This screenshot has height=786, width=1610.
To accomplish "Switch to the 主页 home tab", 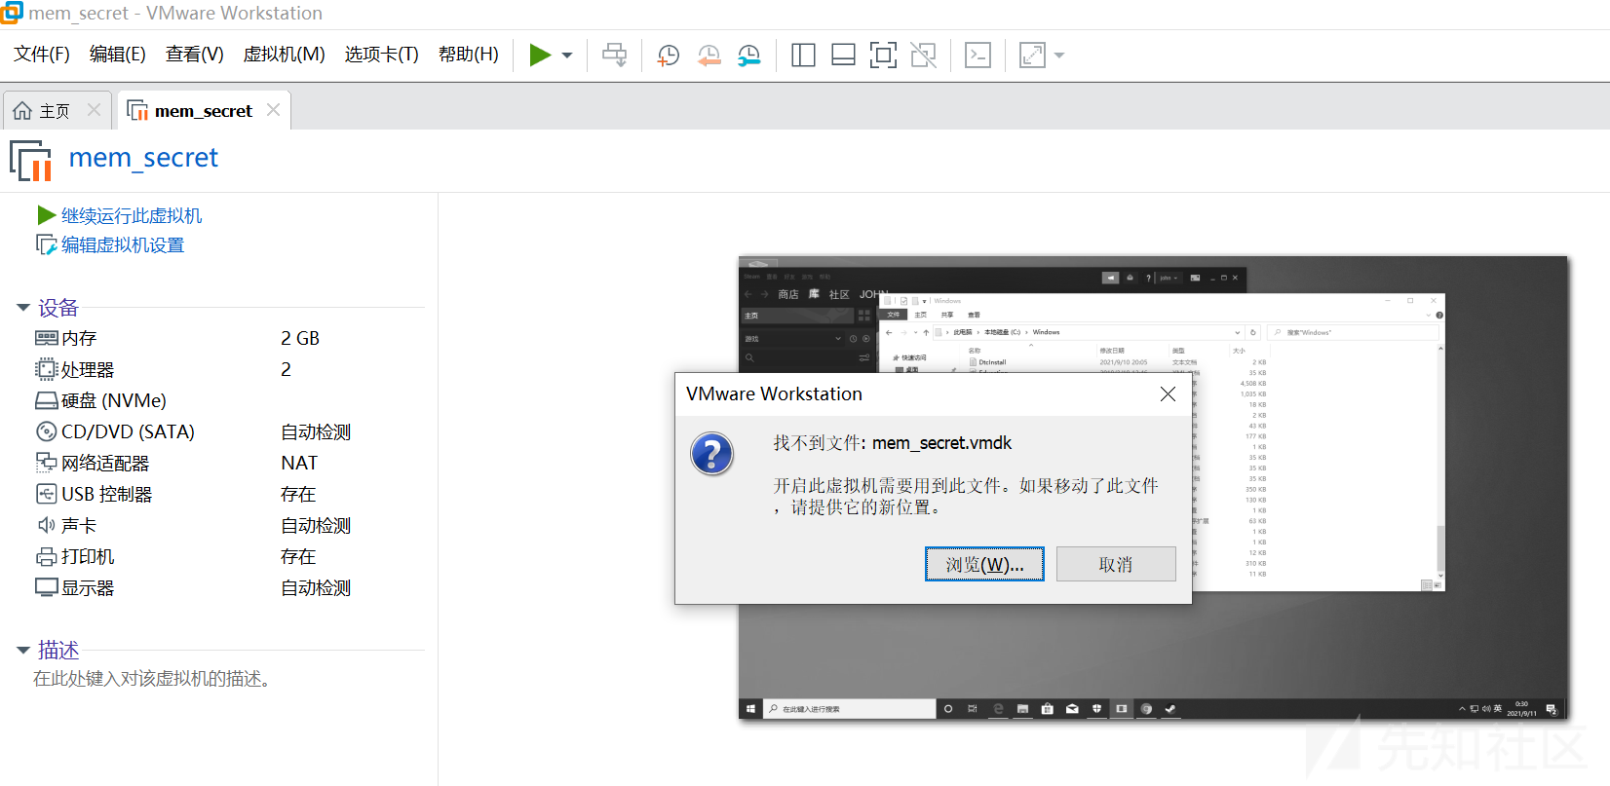I will click(x=56, y=111).
